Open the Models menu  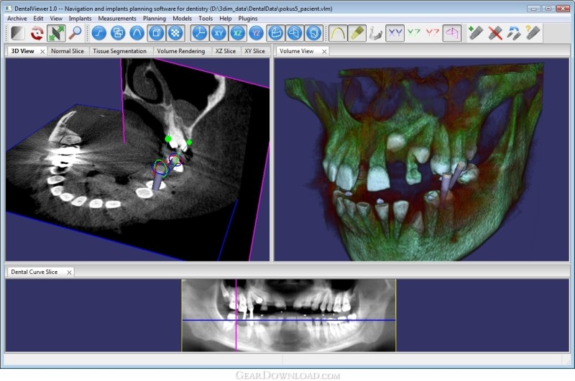(182, 19)
